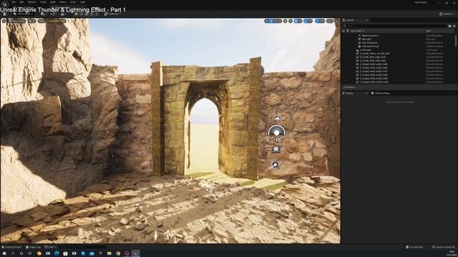Open the Platforms dropdown

click(x=112, y=14)
